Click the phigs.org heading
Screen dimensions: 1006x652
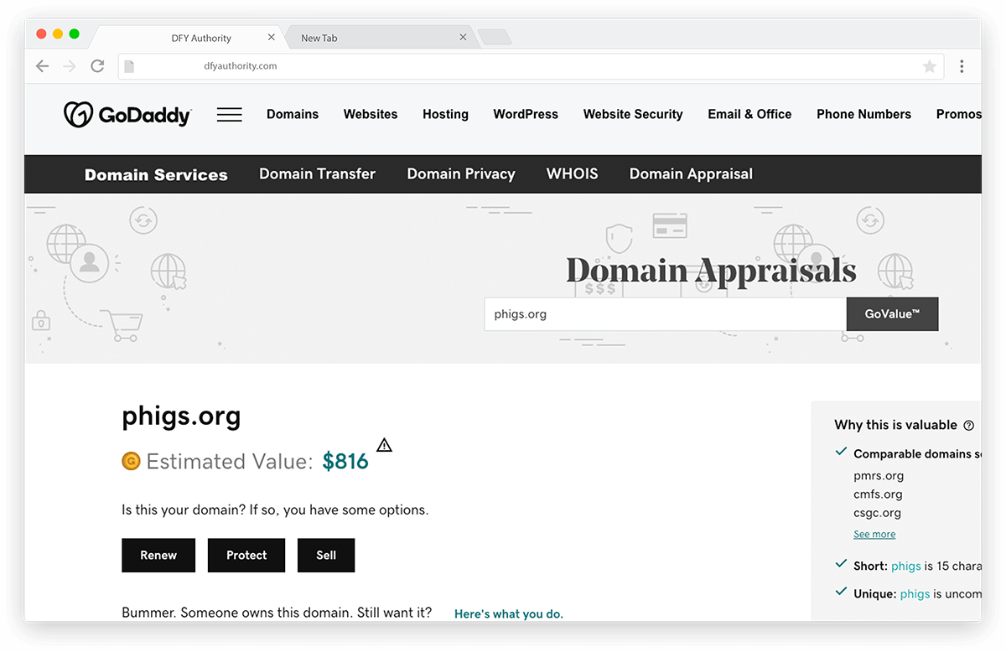pos(181,417)
